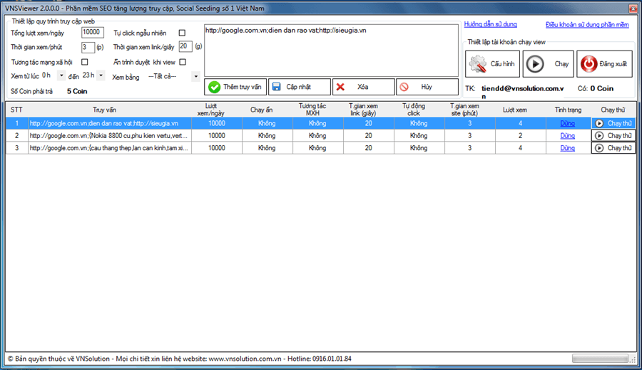The width and height of the screenshot is (642, 370).
Task: Check Ẩn trình duyệt khi view box
Action: click(182, 62)
